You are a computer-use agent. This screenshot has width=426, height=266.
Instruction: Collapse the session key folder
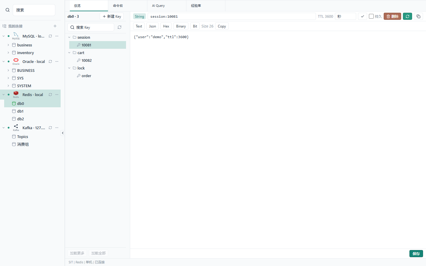tap(70, 37)
